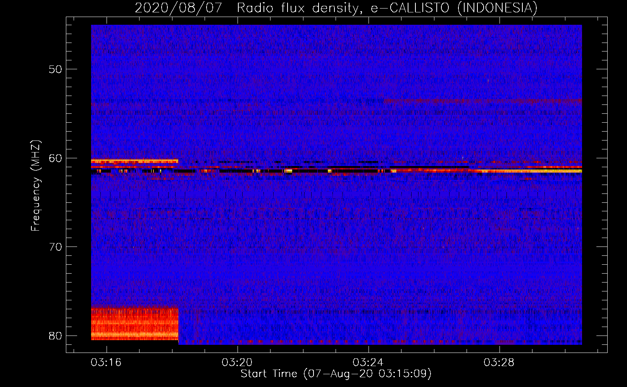
Task: Click the red-orange block near 80 MHz
Action: click(x=134, y=324)
